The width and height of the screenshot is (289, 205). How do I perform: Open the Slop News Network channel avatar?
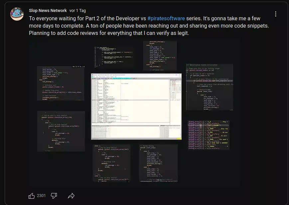point(17,14)
